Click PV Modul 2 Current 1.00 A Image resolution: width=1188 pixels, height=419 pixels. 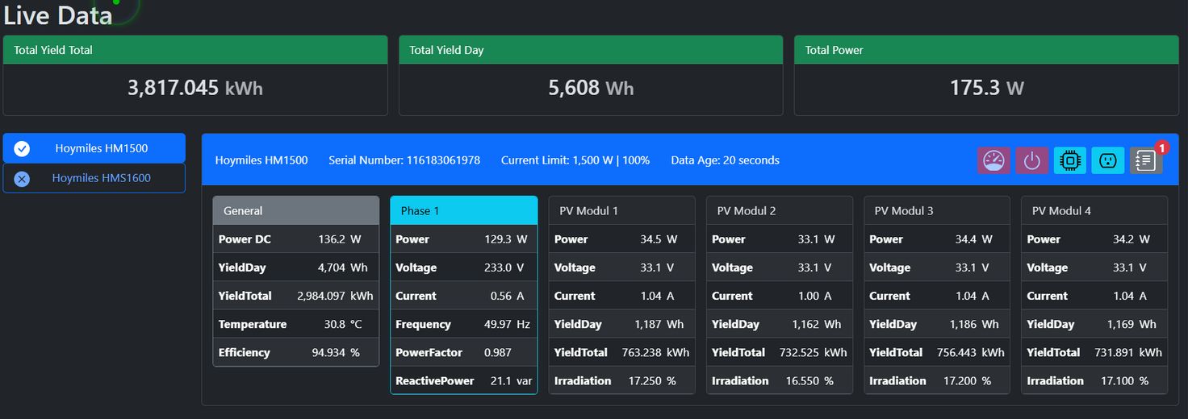click(814, 296)
